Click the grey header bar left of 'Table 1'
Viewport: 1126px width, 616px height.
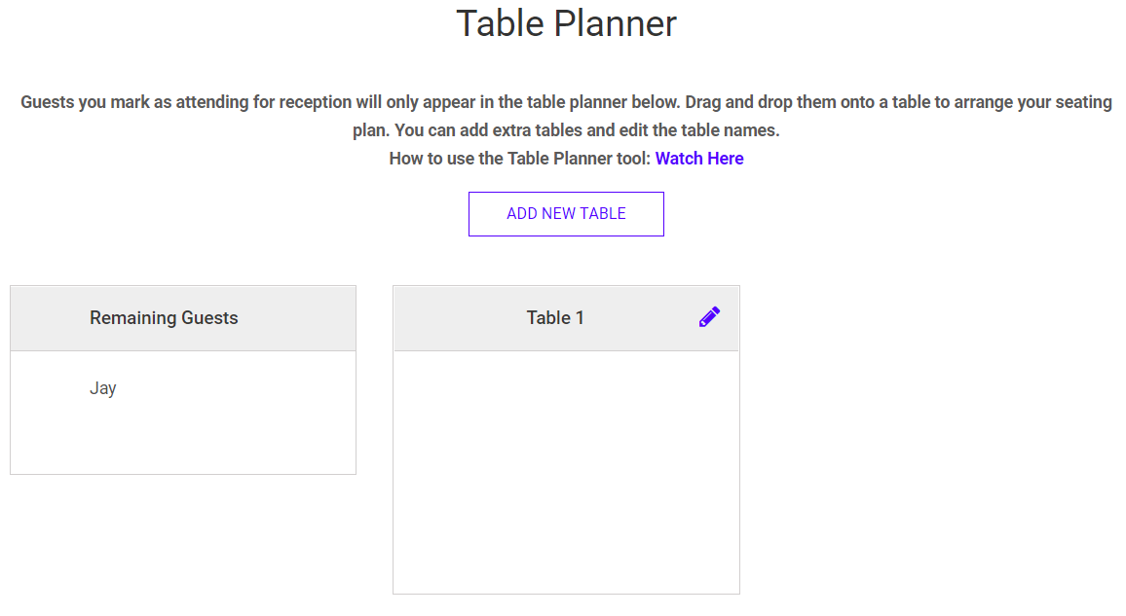(448, 318)
